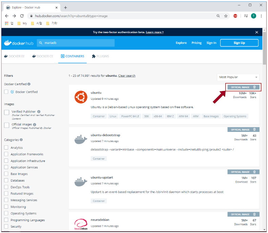Viewport: 268px width, 233px height.
Task: Check the Monitoring category checkbox
Action: point(6,207)
